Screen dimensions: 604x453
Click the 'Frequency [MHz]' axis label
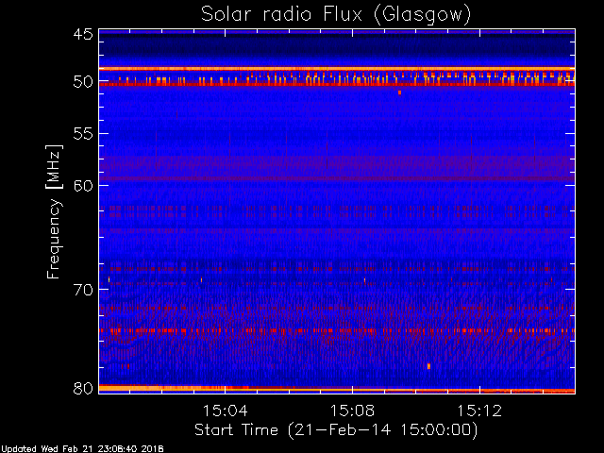click(x=54, y=211)
